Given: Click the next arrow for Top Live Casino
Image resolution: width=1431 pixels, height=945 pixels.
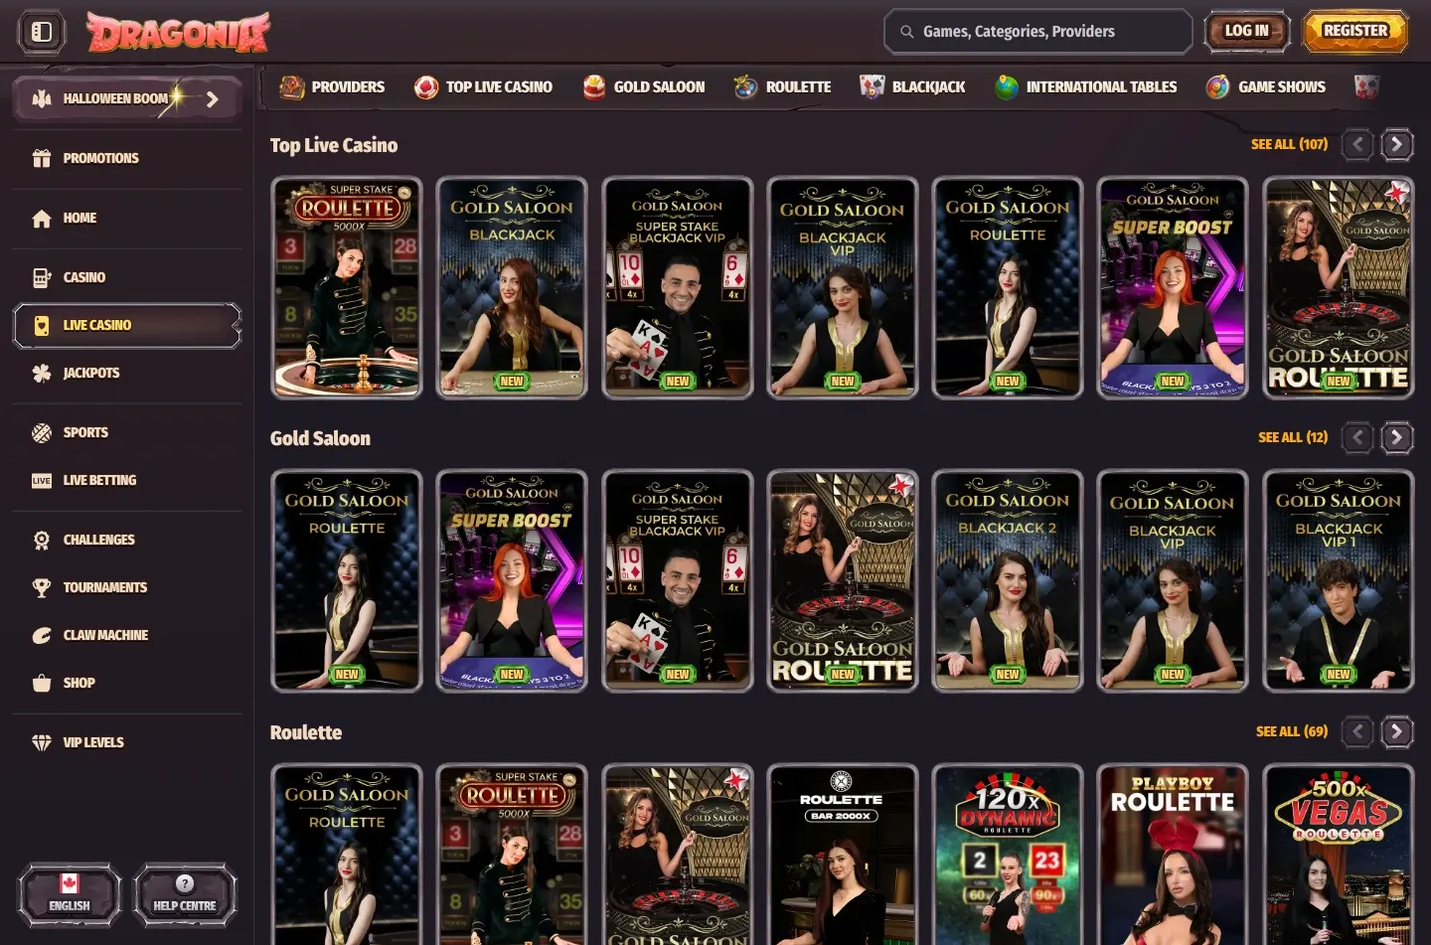Looking at the screenshot, I should click(1397, 144).
